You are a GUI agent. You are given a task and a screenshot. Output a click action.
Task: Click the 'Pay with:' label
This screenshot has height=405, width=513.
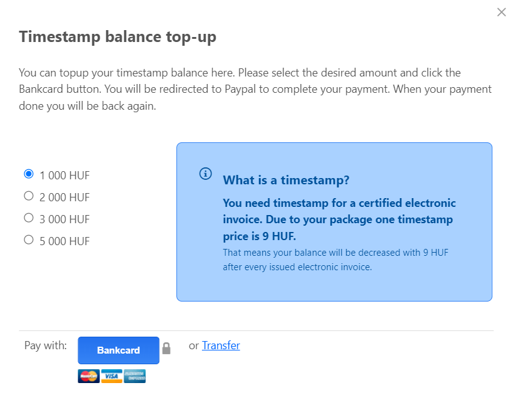45,345
